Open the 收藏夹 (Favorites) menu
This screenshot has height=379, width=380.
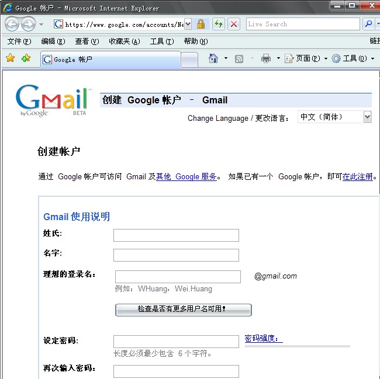[x=124, y=41]
